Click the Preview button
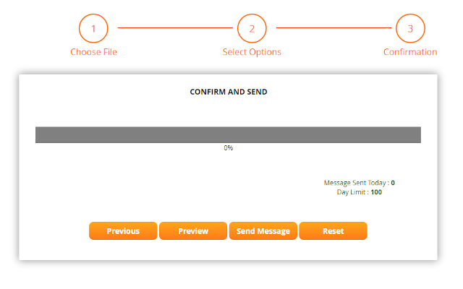The height and width of the screenshot is (289, 463). coord(193,231)
